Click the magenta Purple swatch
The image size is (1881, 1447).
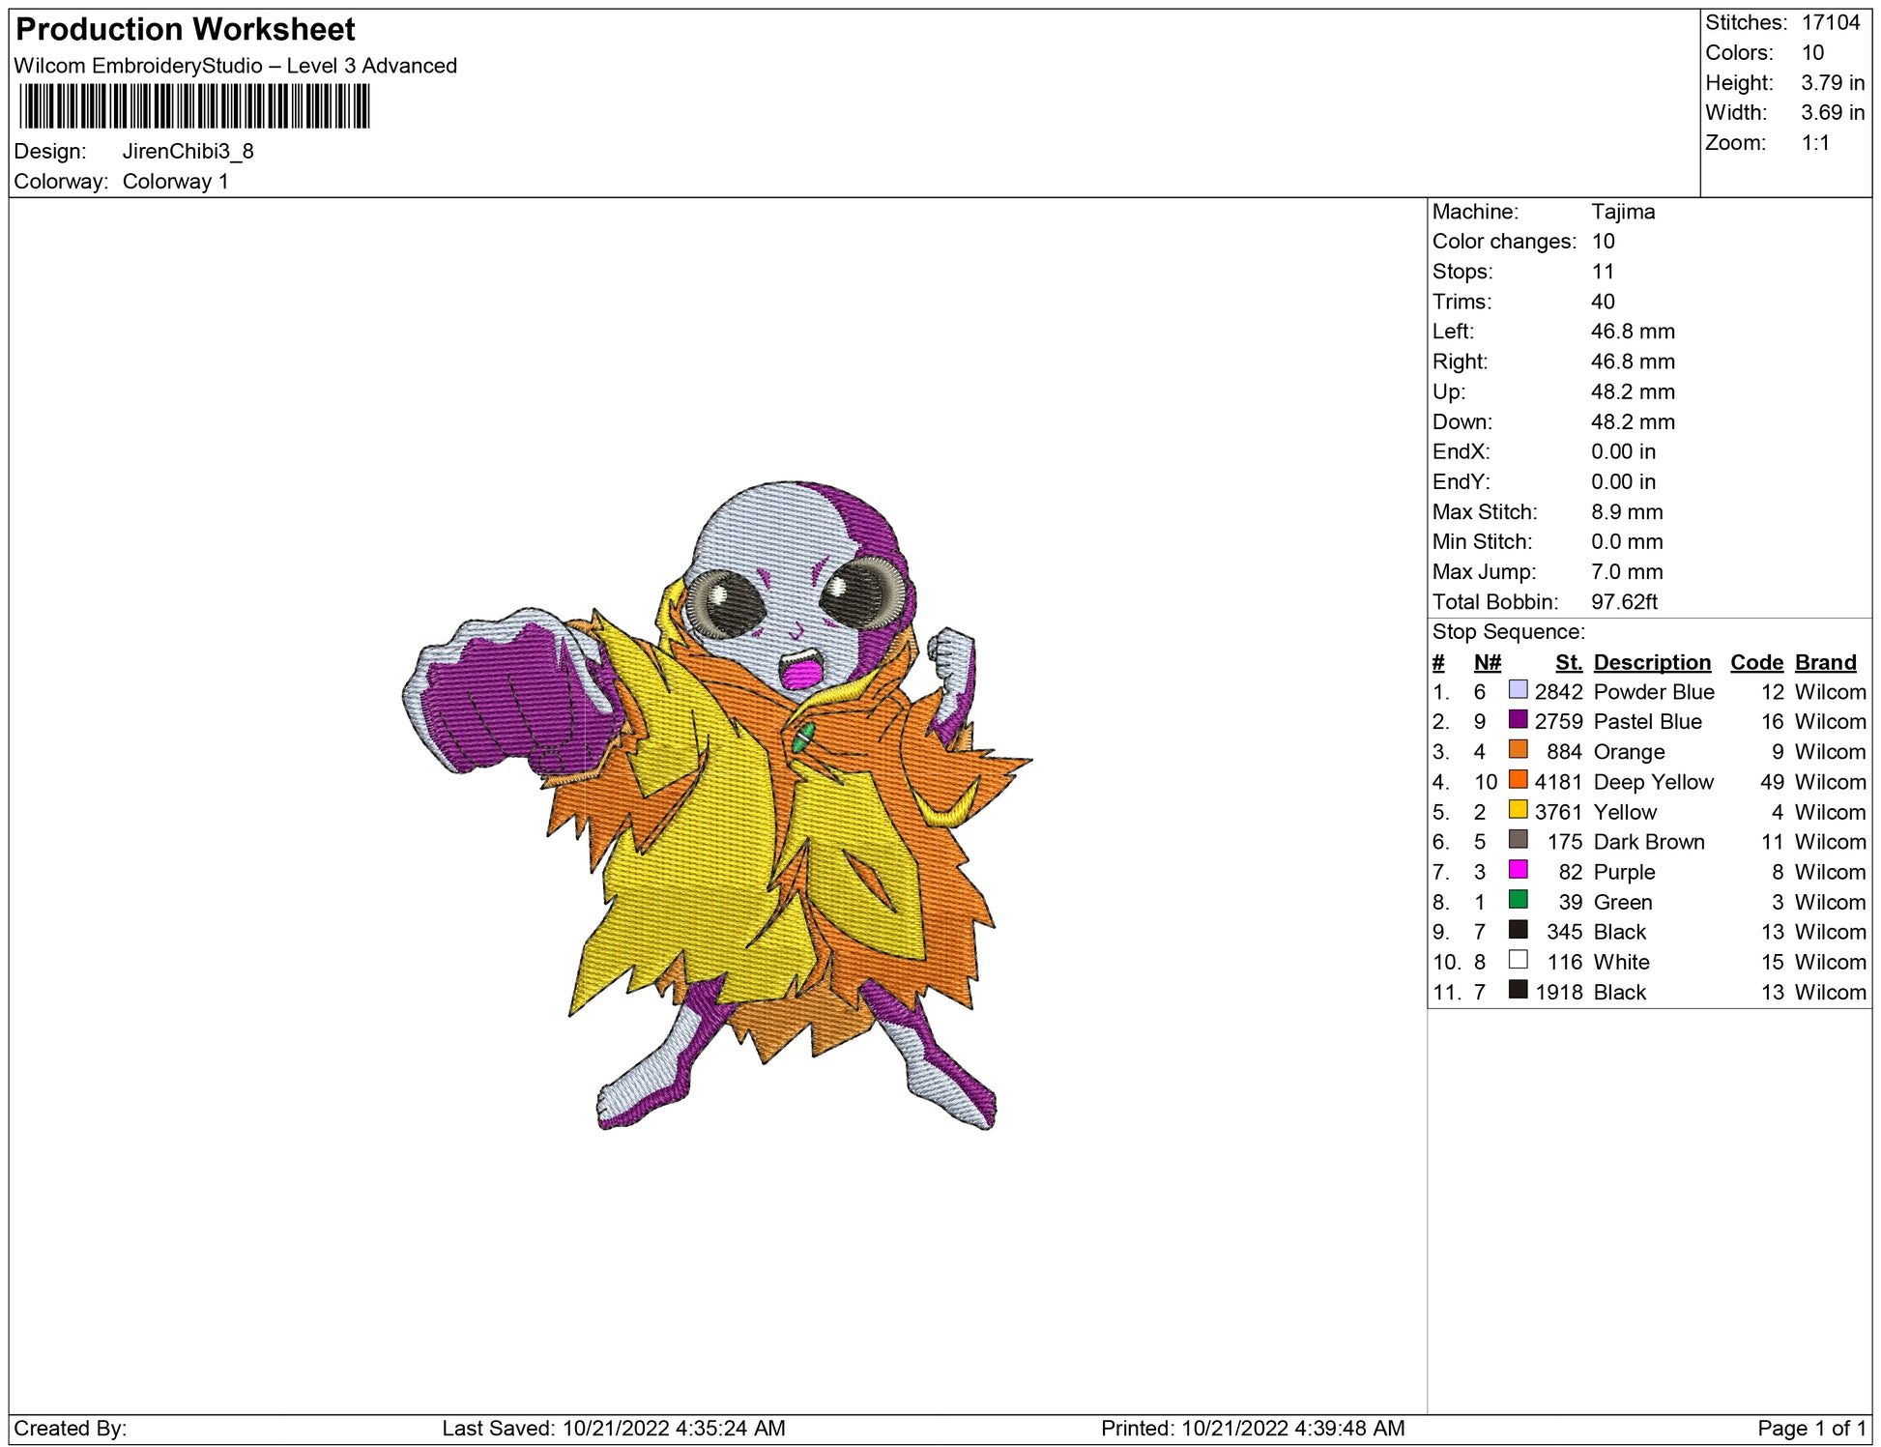click(x=1518, y=869)
